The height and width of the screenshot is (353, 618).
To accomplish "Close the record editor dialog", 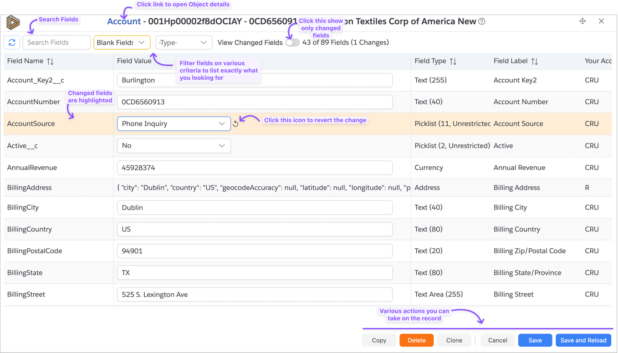I will [601, 21].
